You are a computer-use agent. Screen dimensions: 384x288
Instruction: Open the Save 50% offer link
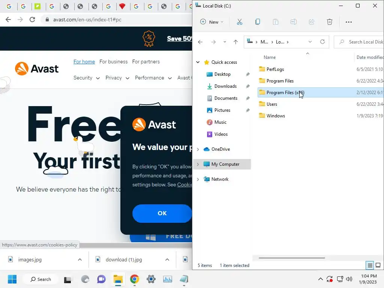[x=180, y=39]
